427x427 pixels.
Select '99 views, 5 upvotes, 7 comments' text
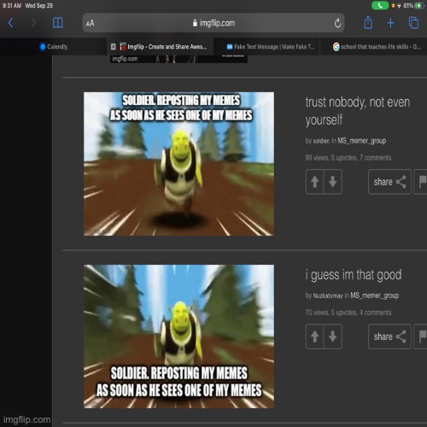coord(348,158)
